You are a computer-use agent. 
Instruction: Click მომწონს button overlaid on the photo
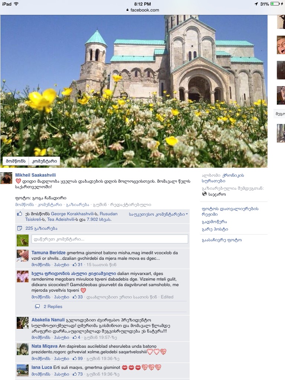point(16,161)
